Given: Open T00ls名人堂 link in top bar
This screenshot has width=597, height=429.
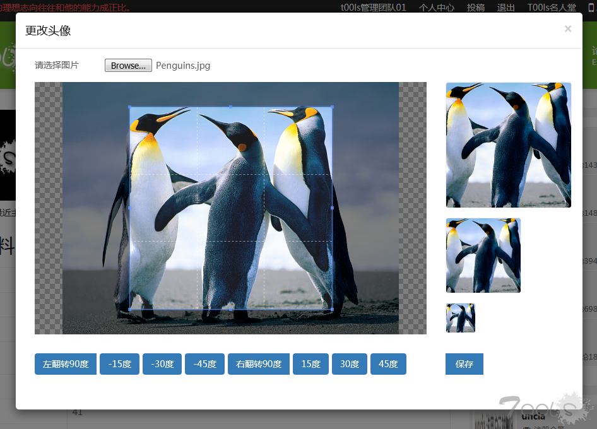Looking at the screenshot, I should click(x=552, y=8).
